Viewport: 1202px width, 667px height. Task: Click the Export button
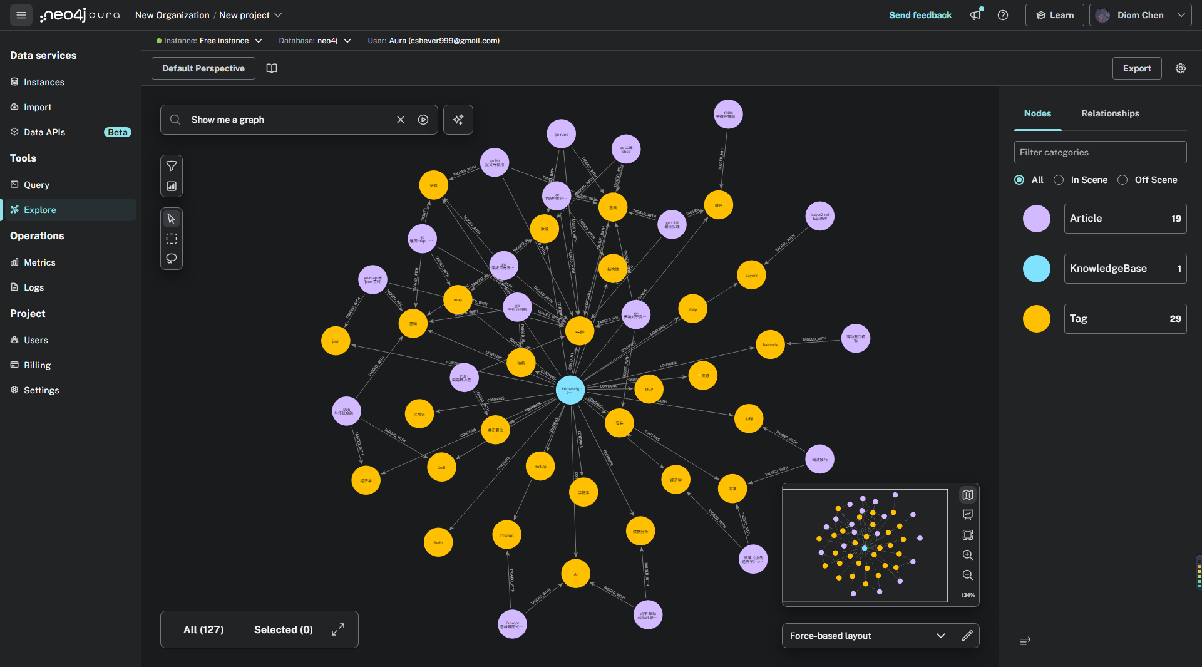[x=1137, y=68]
